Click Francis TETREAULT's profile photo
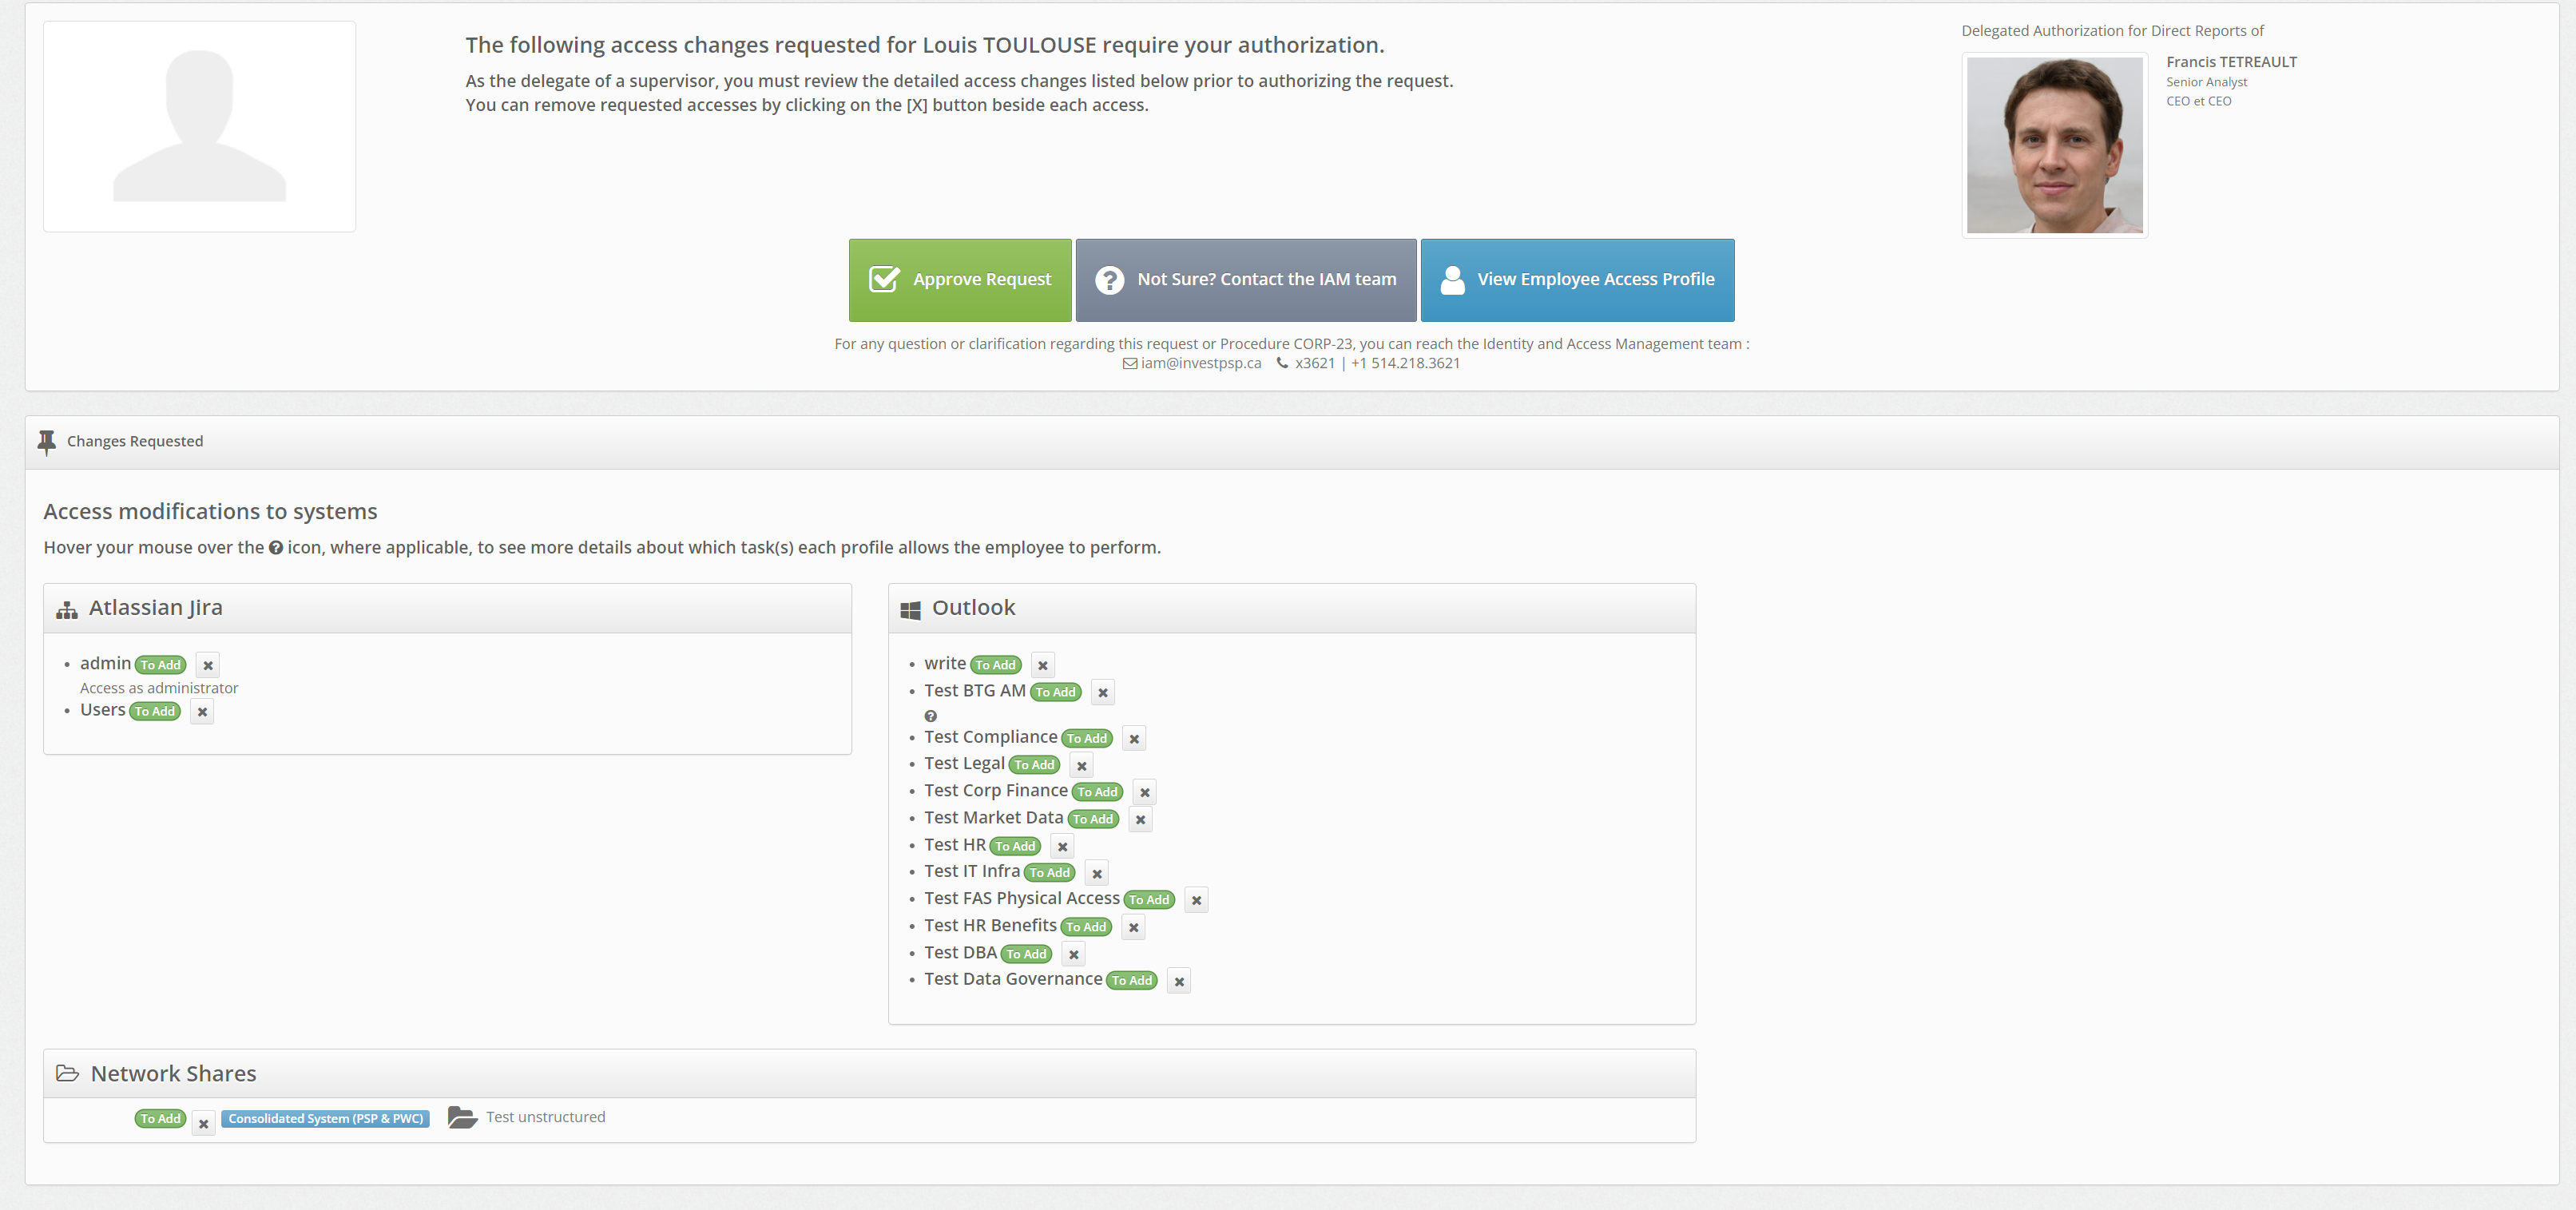This screenshot has height=1210, width=2576. coord(2053,145)
